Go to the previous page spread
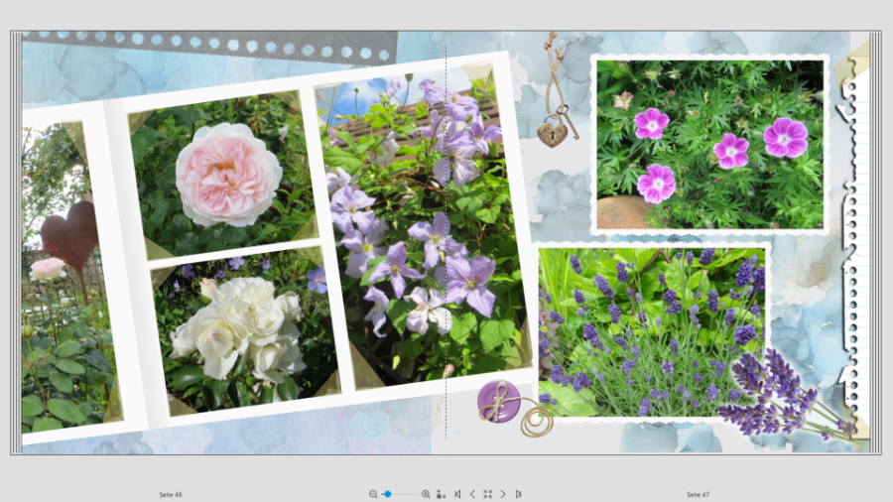893x502 pixels. (x=472, y=494)
